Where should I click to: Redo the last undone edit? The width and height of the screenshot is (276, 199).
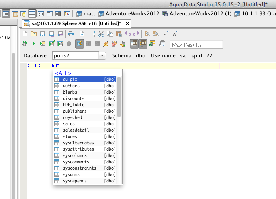[136, 34]
